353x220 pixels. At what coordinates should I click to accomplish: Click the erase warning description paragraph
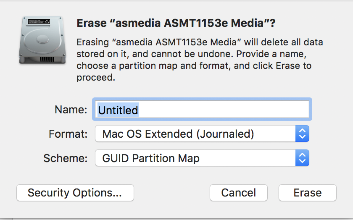[200, 60]
